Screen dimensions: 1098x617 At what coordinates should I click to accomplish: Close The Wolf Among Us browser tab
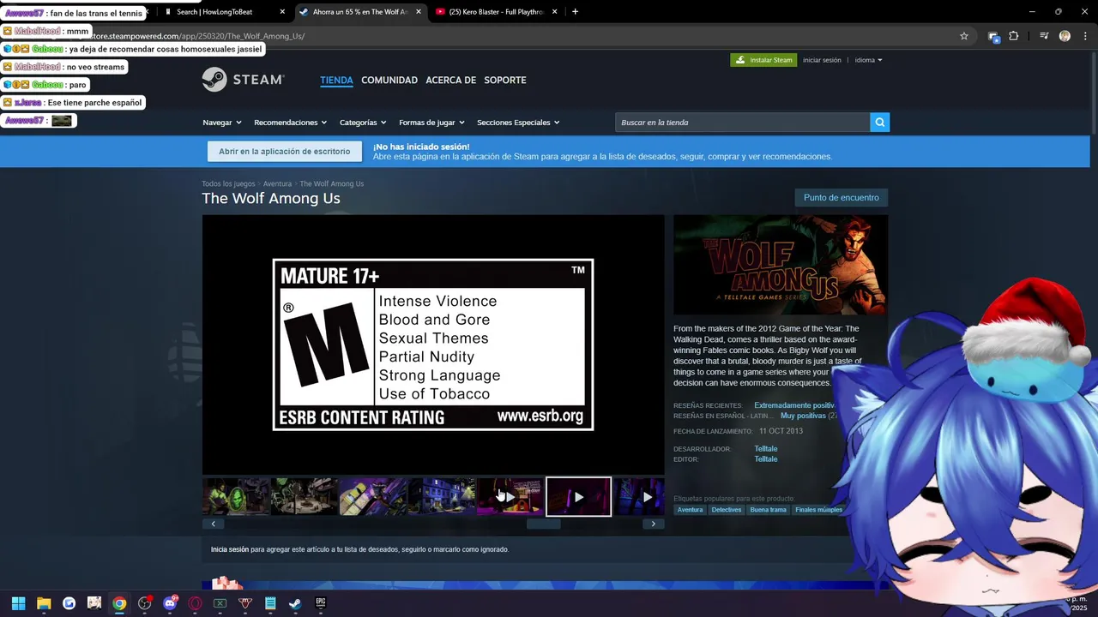[419, 12]
